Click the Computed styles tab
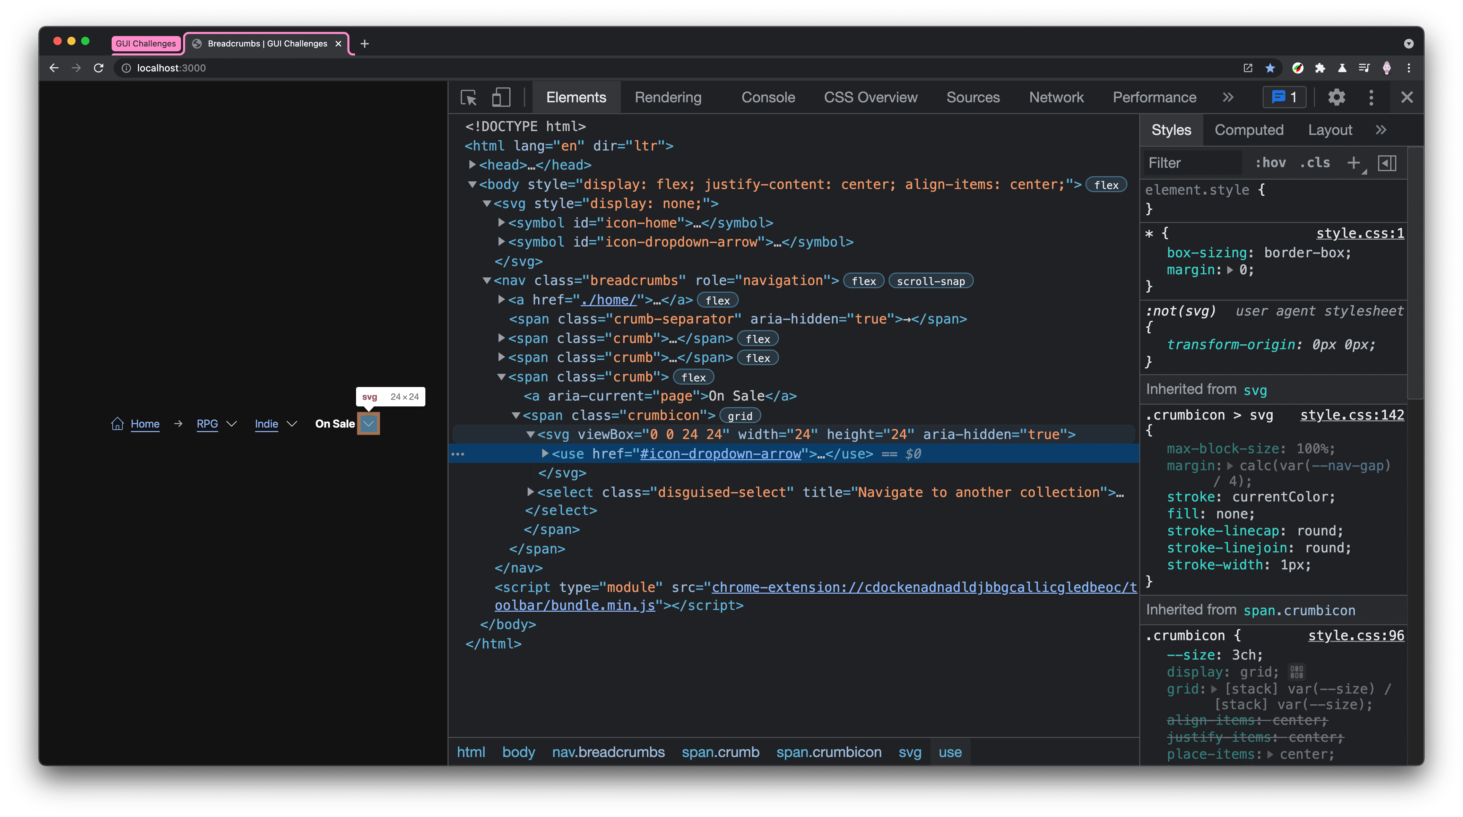This screenshot has height=817, width=1463. click(1249, 130)
